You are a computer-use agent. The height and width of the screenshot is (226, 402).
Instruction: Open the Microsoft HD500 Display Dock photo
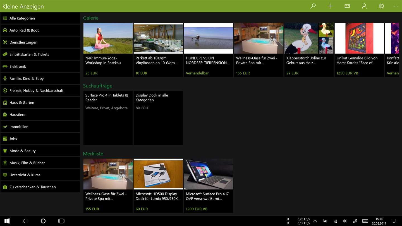[x=158, y=174]
